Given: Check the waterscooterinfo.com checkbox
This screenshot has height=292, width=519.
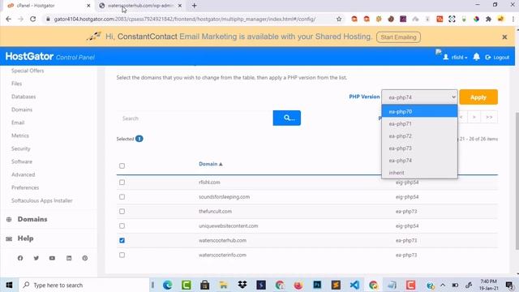Looking at the screenshot, I should point(122,255).
